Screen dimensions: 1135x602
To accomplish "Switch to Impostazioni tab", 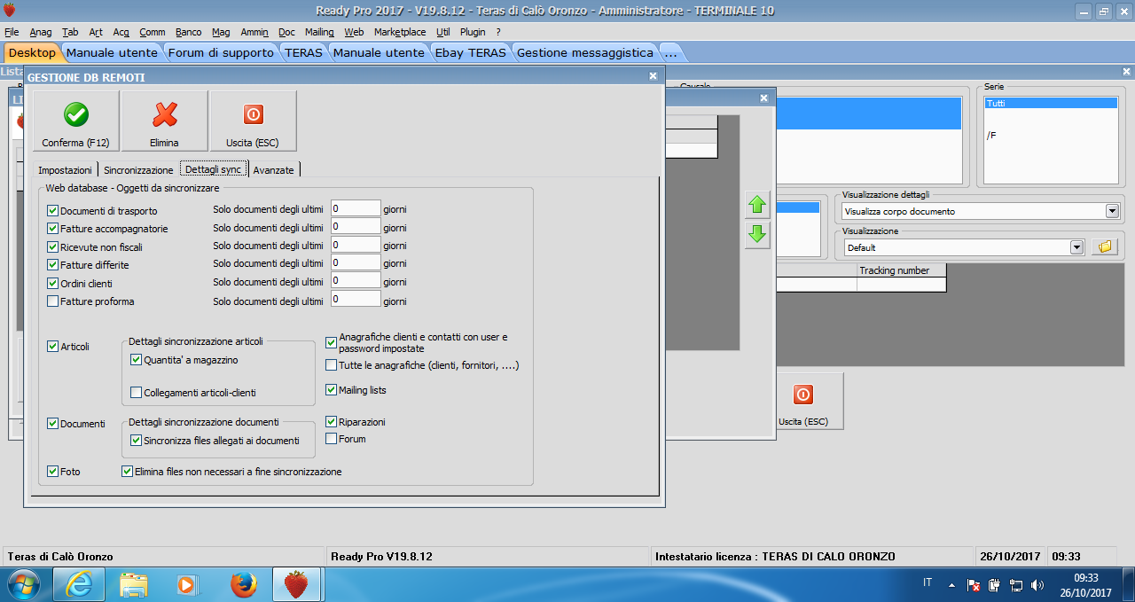I will [65, 169].
